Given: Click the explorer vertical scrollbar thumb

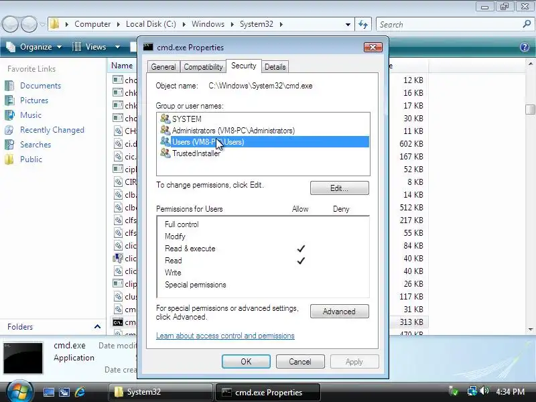Looking at the screenshot, I should [530, 109].
